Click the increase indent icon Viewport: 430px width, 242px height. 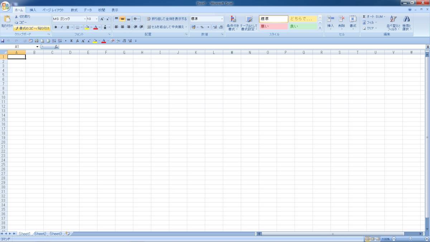pos(141,27)
